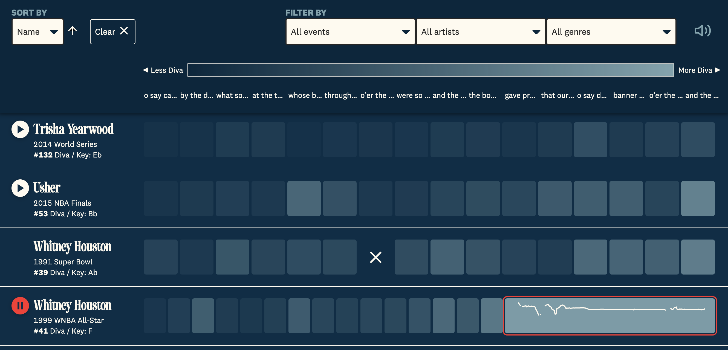728x350 pixels.
Task: Toggle the sound volume speaker icon
Action: click(x=703, y=31)
